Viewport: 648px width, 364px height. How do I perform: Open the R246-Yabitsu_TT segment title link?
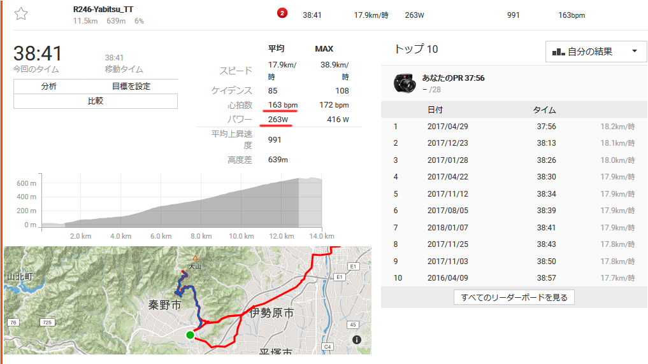103,9
